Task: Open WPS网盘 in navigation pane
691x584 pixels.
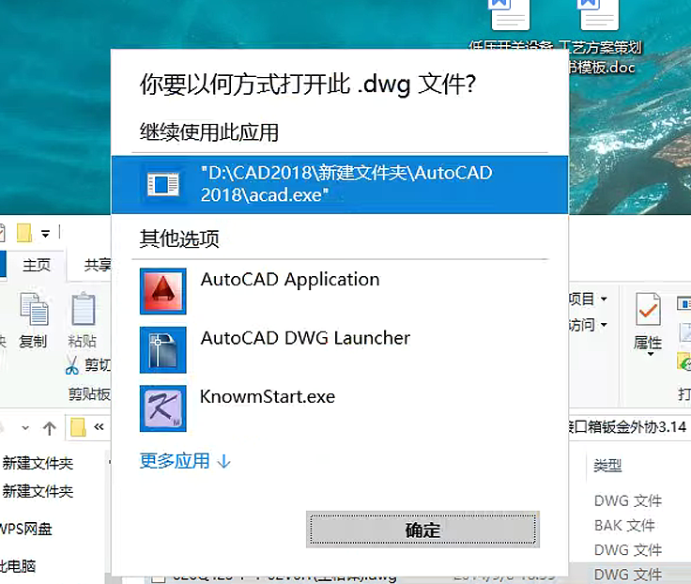Action: (25, 529)
